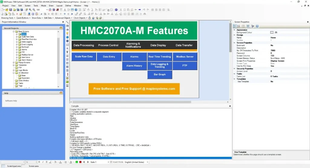Image resolution: width=310 pixels, height=168 pixels.
Task: Click the Bold formatting icon
Action: 39,162
